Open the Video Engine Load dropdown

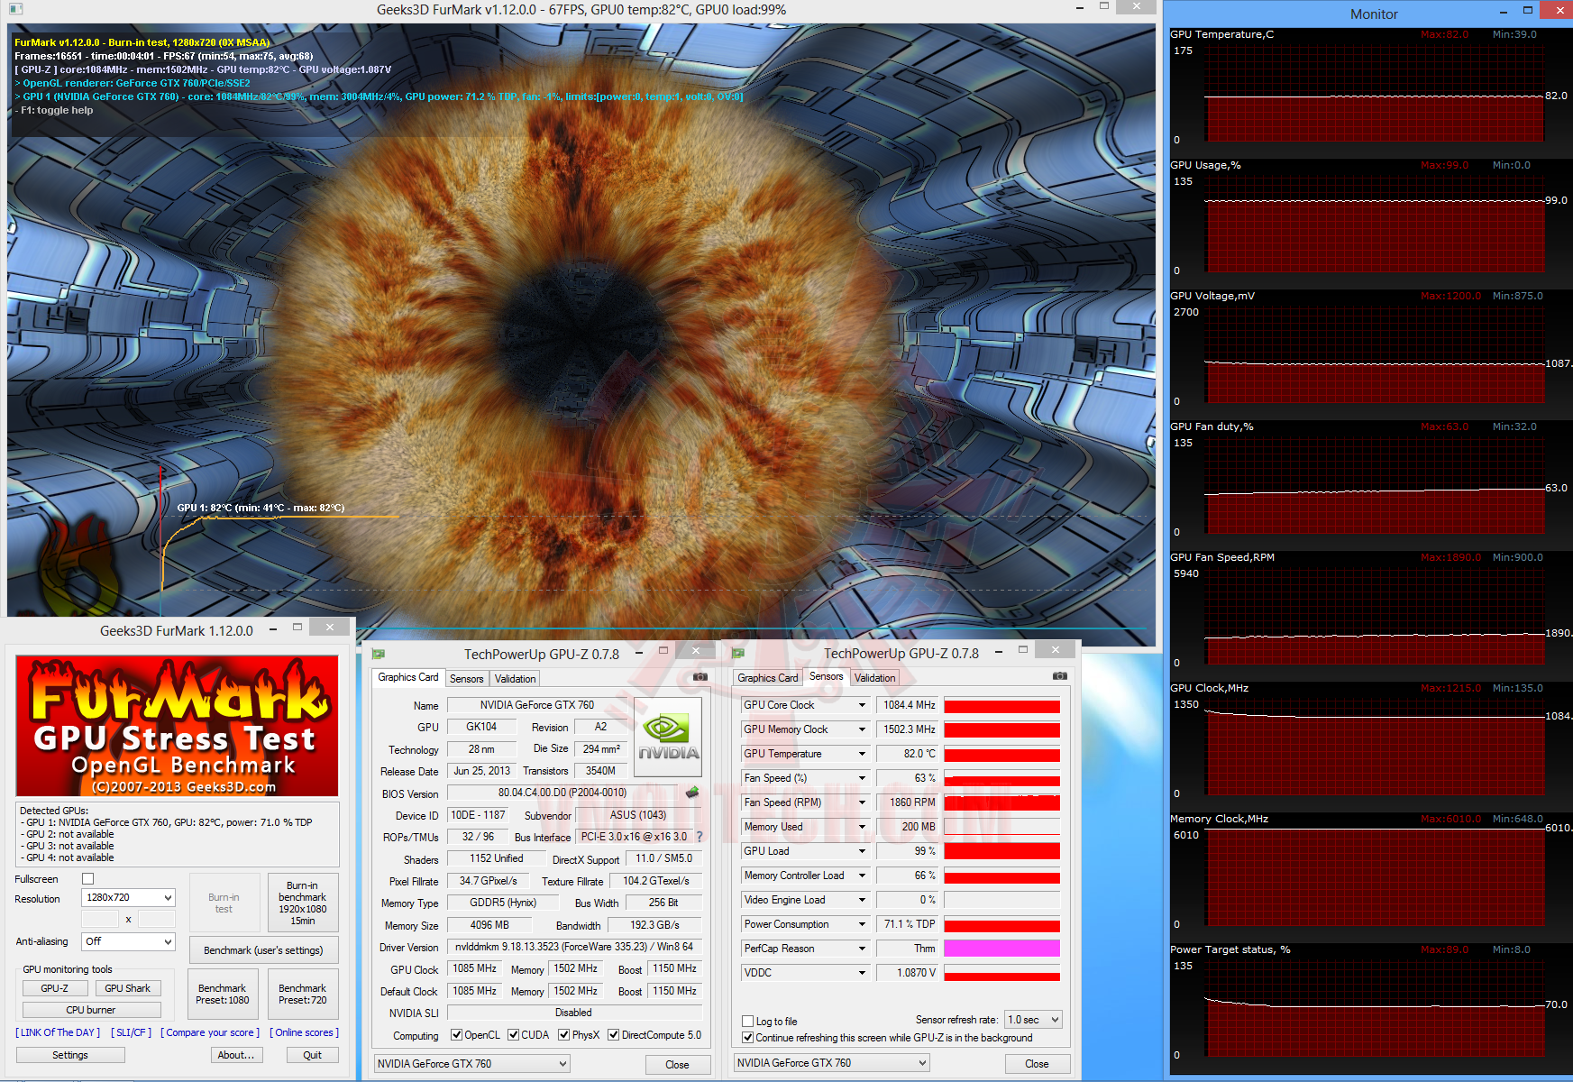click(862, 900)
